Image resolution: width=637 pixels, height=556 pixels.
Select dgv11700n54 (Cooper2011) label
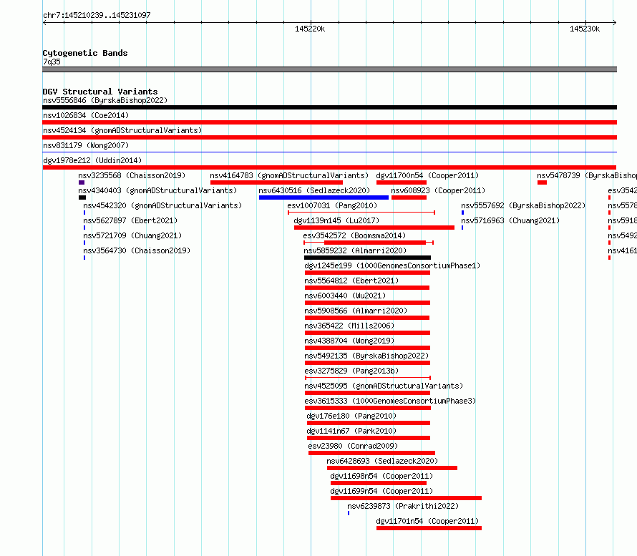click(x=427, y=175)
